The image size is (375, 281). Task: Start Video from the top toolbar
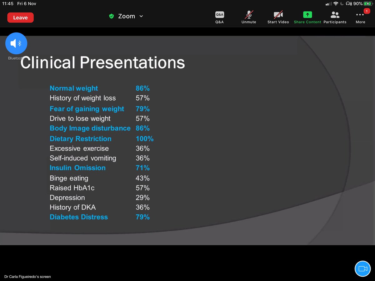pos(278,17)
